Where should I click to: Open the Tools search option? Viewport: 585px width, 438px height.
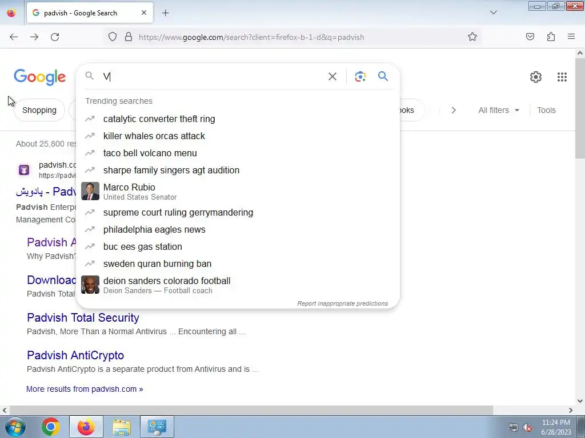[x=546, y=110]
